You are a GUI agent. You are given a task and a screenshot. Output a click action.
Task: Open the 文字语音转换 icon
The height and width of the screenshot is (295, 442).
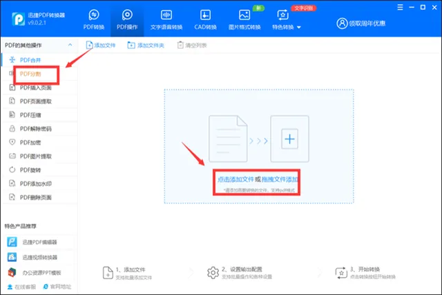[166, 15]
